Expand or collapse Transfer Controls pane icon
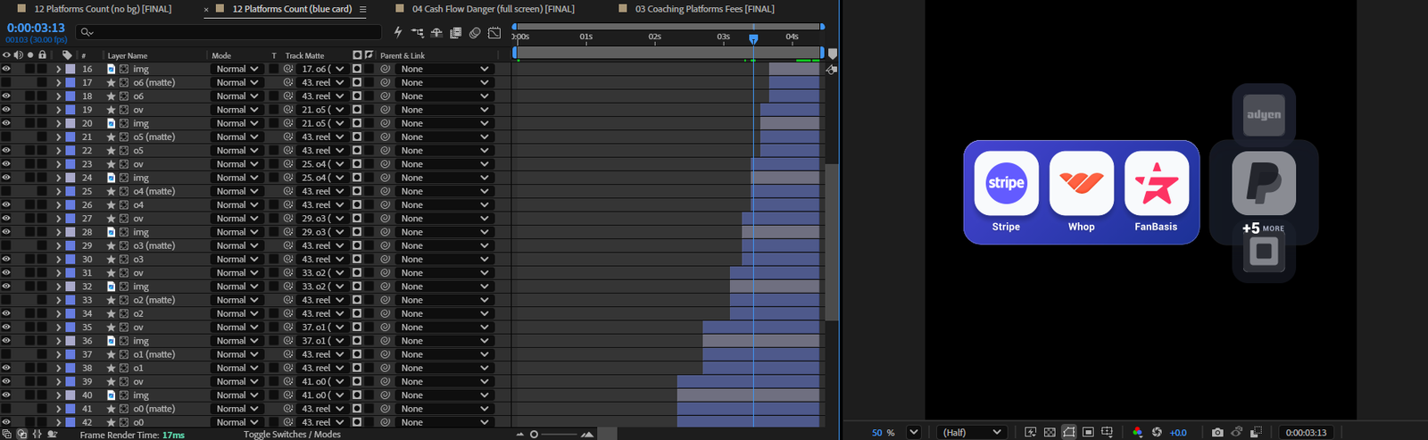Image resolution: width=1428 pixels, height=440 pixels. tap(22, 435)
